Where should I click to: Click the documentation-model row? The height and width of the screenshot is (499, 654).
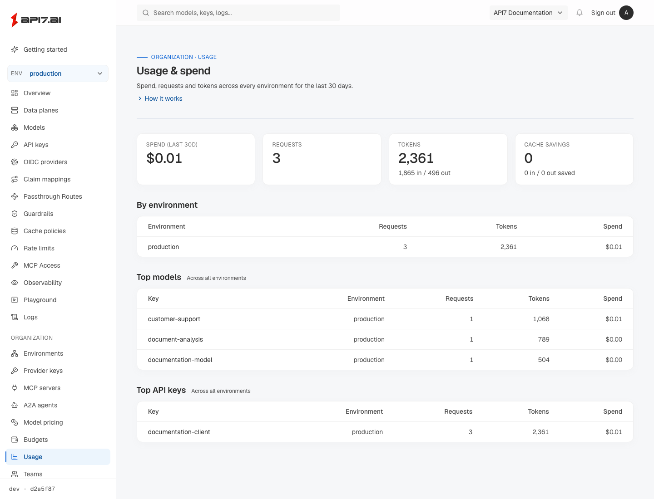[385, 360]
